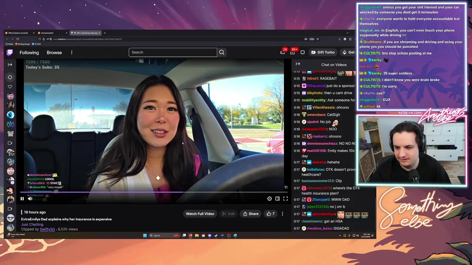
Task: Select the ExtraEmilys Dad Twitch tab
Action: [85, 33]
